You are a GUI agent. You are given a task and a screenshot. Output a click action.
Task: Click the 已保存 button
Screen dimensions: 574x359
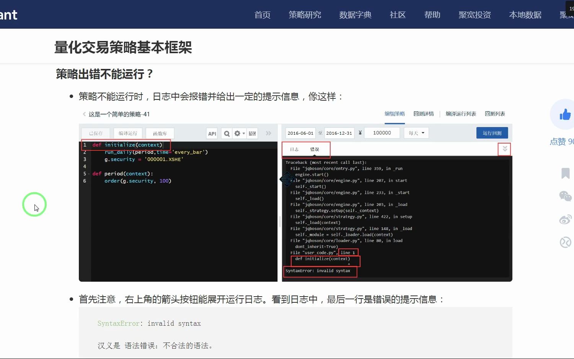(x=96, y=133)
